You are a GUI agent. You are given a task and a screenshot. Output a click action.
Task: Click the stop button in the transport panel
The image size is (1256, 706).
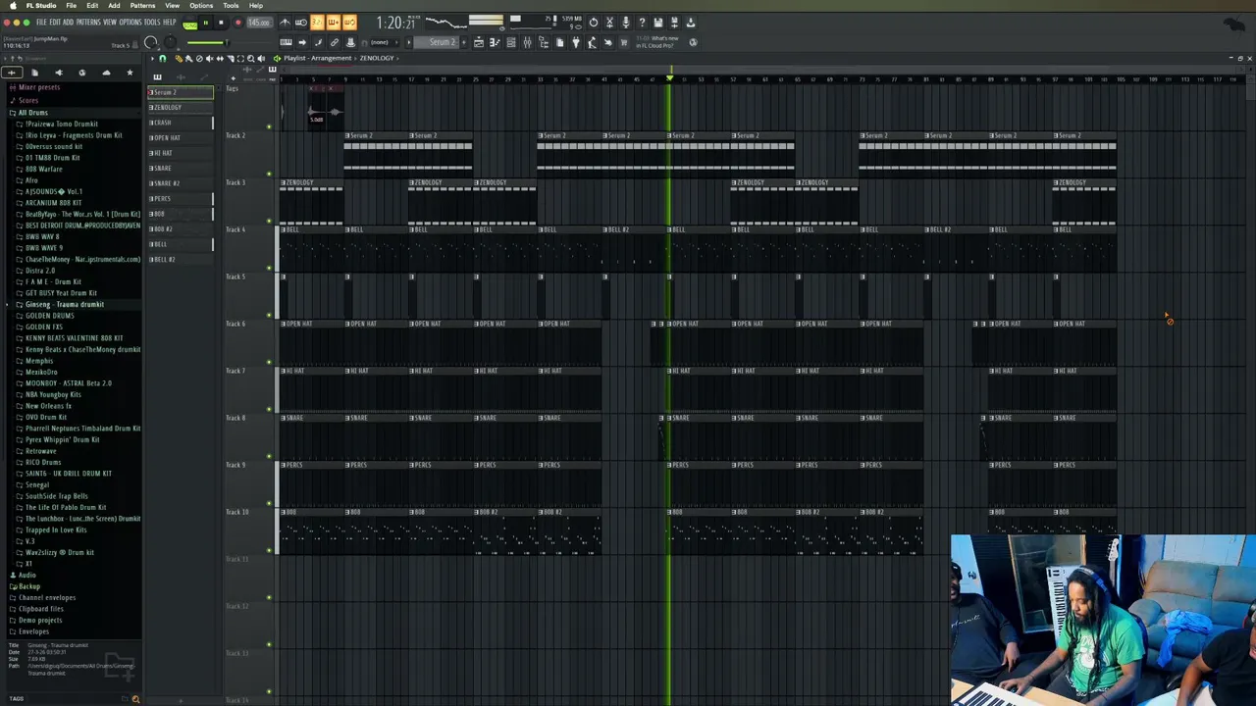point(221,22)
